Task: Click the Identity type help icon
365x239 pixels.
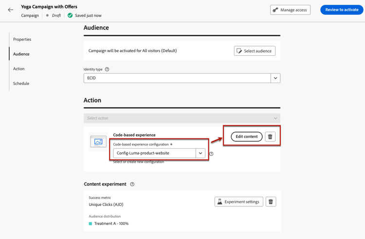Action: 107,69
